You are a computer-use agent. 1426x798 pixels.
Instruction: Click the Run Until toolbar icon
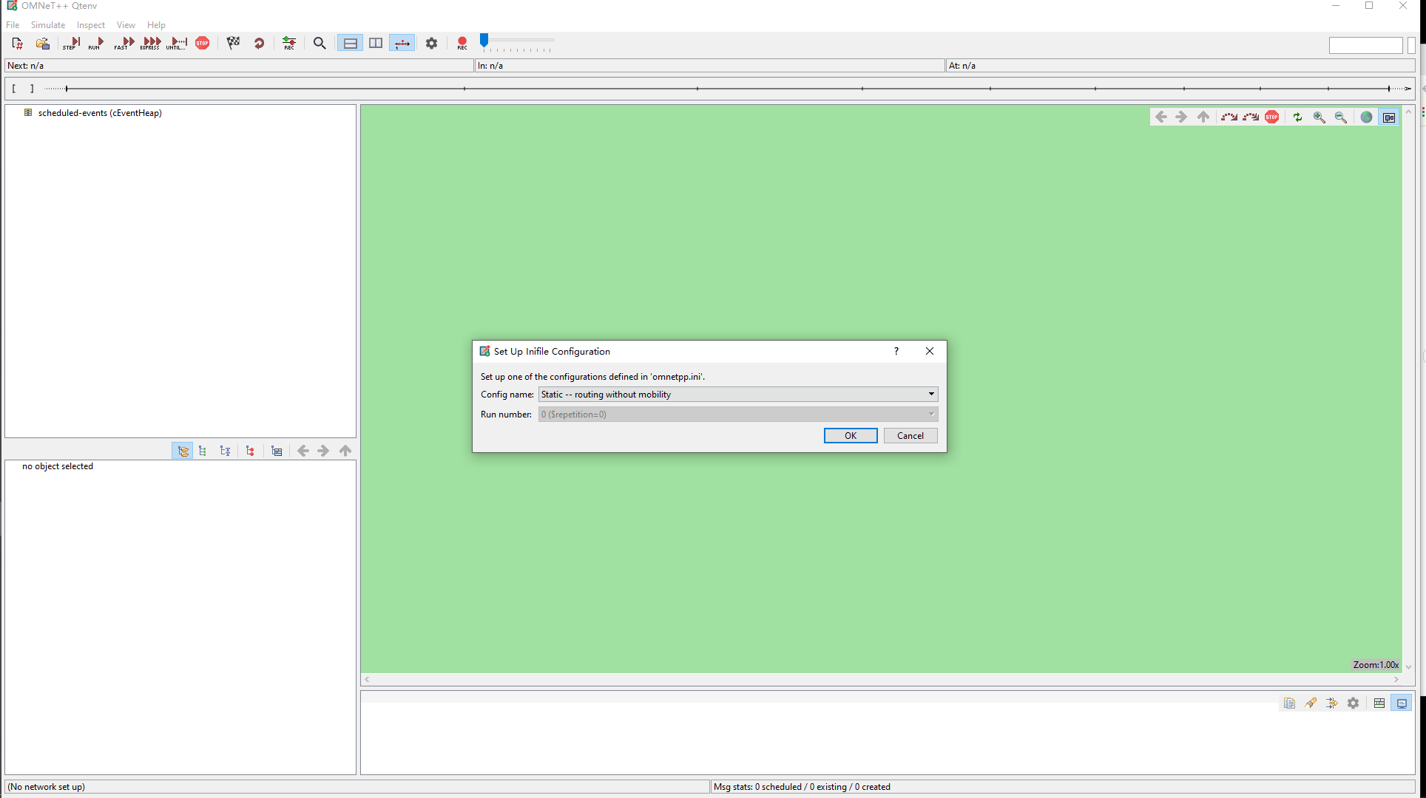(178, 43)
